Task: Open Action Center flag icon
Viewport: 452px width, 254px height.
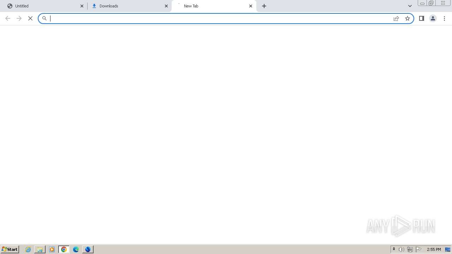Action: [x=418, y=249]
